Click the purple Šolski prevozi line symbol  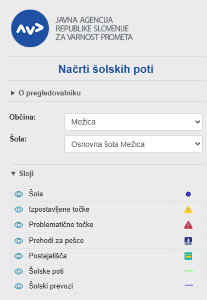click(x=188, y=285)
